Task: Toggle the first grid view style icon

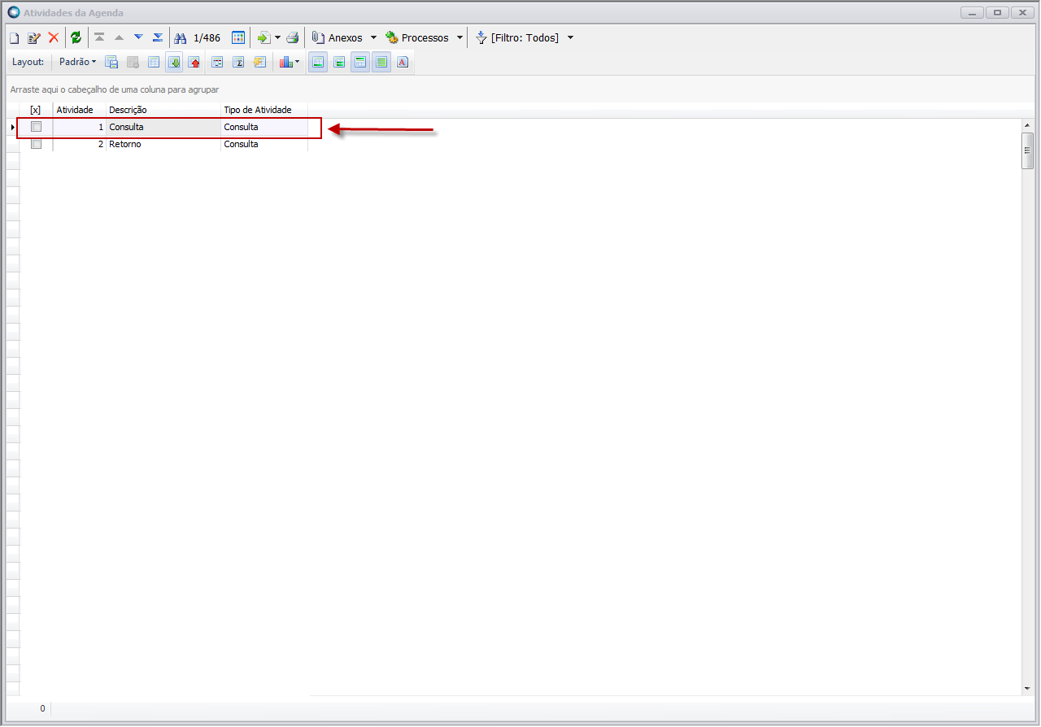Action: [x=318, y=62]
